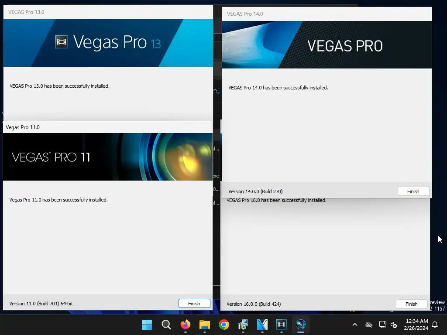
Task: Click 'Version 16.0.0 (Build 424)' text
Action: coord(254,304)
